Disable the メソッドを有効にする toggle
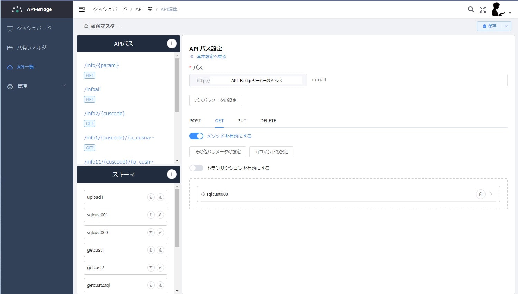518x294 pixels. pyautogui.click(x=196, y=136)
